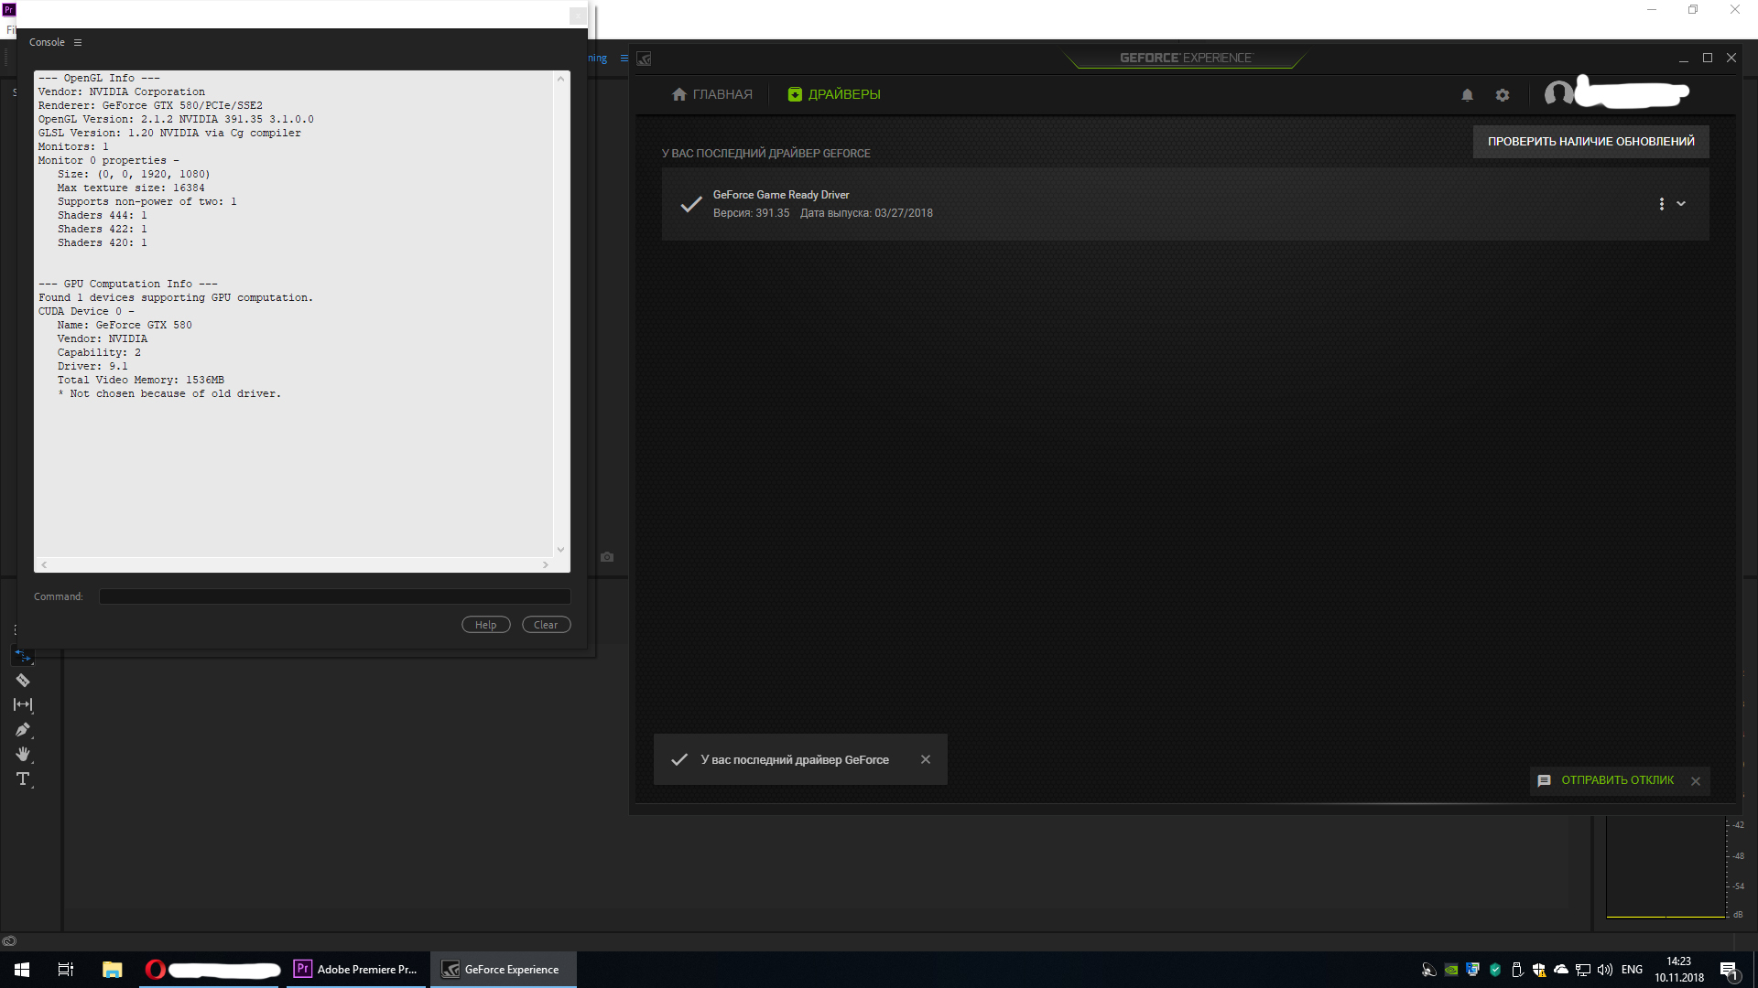The width and height of the screenshot is (1758, 988).
Task: Open the ДРАЙВЕРЫ tab in GeForce Experience
Action: (x=834, y=94)
